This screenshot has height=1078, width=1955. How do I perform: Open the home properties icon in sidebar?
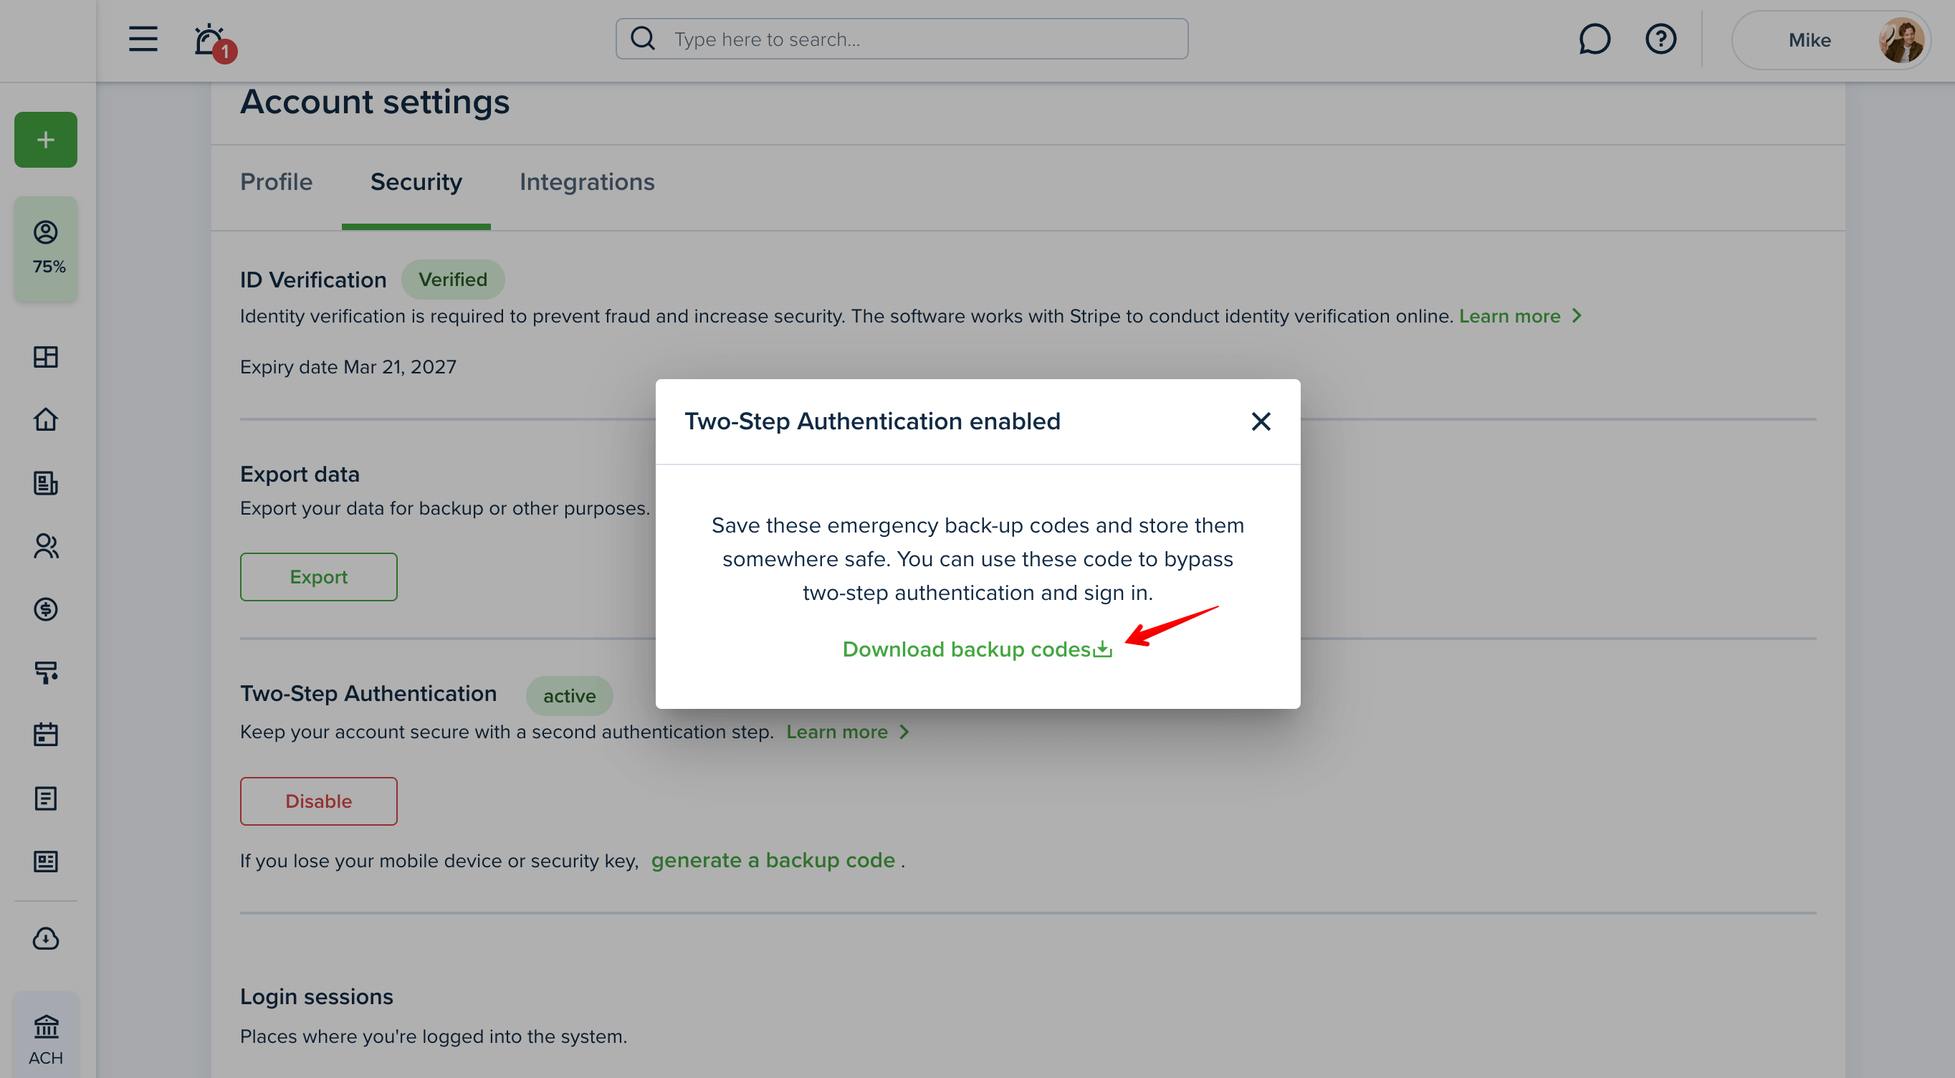tap(46, 419)
